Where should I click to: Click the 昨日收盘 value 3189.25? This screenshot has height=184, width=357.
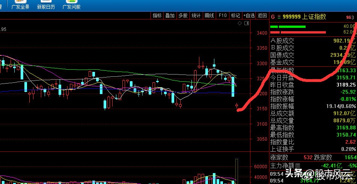click(346, 85)
